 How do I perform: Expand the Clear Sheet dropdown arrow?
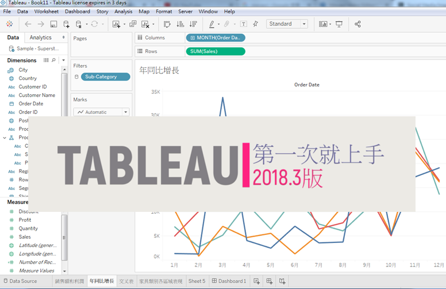153,24
